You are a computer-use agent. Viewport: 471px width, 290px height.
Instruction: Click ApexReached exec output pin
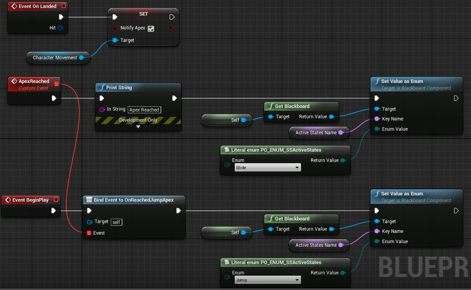point(54,98)
